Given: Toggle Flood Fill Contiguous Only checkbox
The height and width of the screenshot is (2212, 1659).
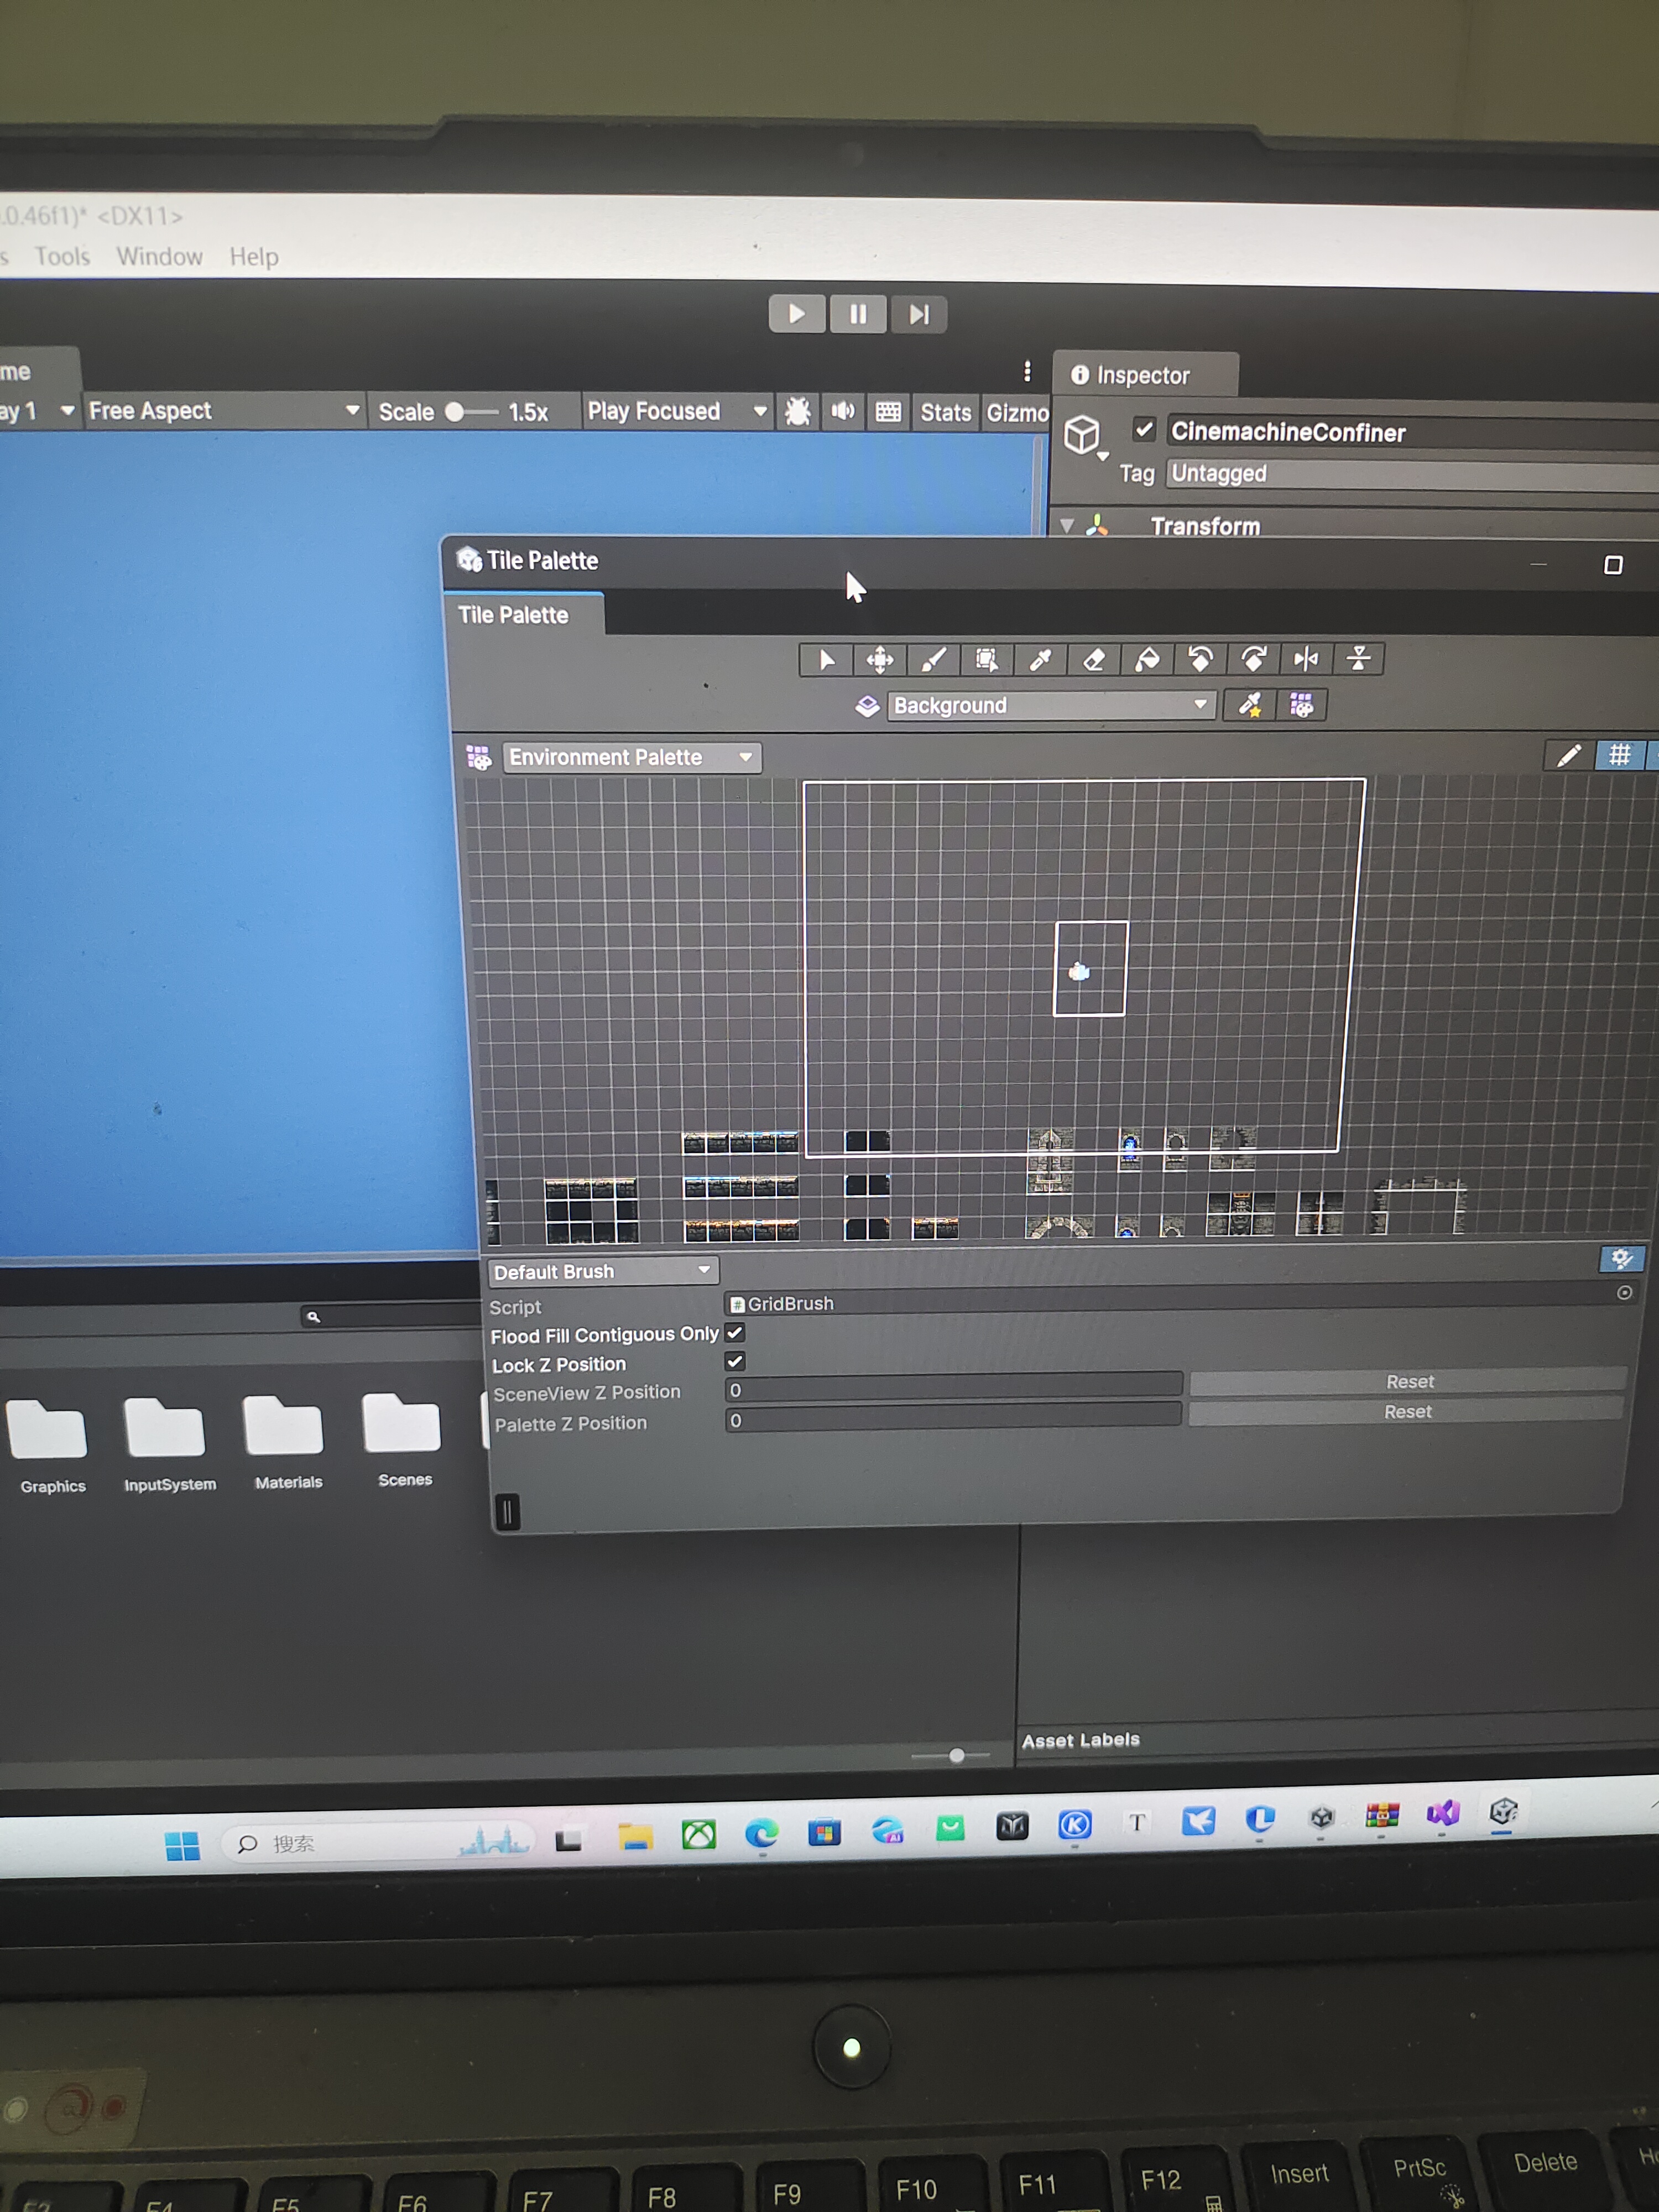Looking at the screenshot, I should pyautogui.click(x=735, y=1333).
